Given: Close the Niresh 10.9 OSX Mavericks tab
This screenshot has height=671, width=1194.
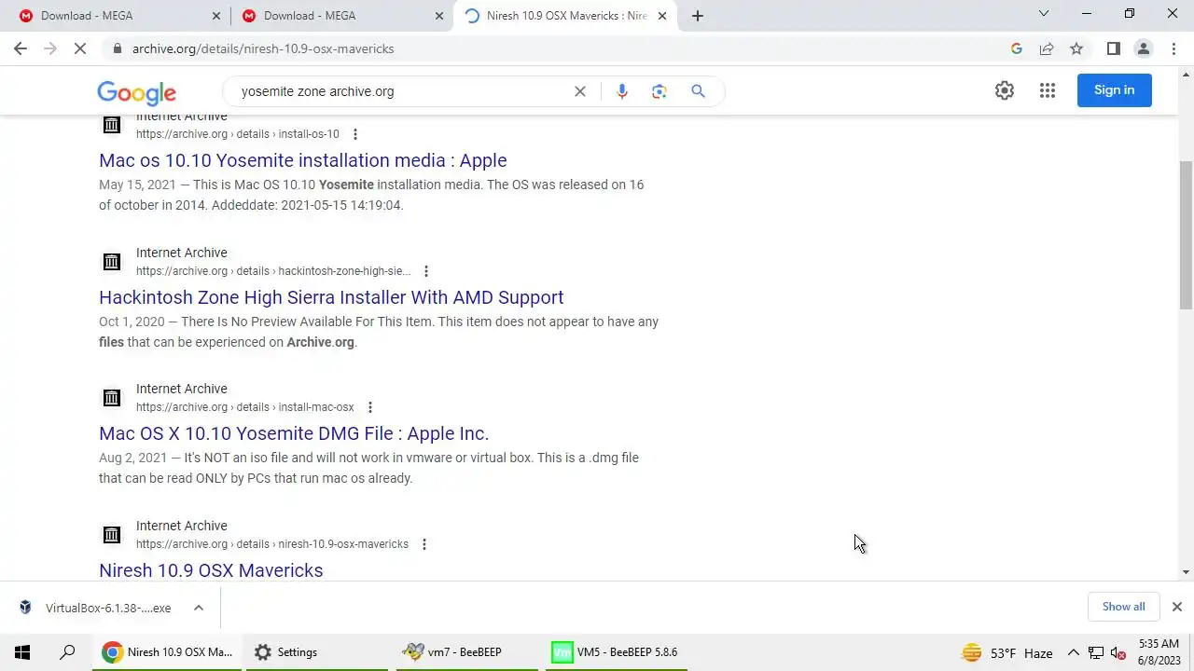Looking at the screenshot, I should coord(662,16).
